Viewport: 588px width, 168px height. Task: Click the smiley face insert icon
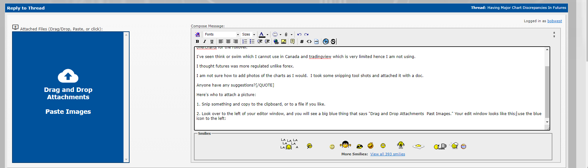click(x=275, y=34)
